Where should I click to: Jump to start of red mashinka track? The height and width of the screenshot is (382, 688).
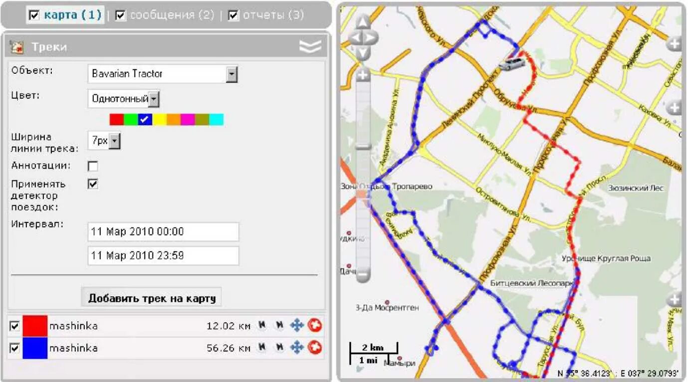[261, 326]
